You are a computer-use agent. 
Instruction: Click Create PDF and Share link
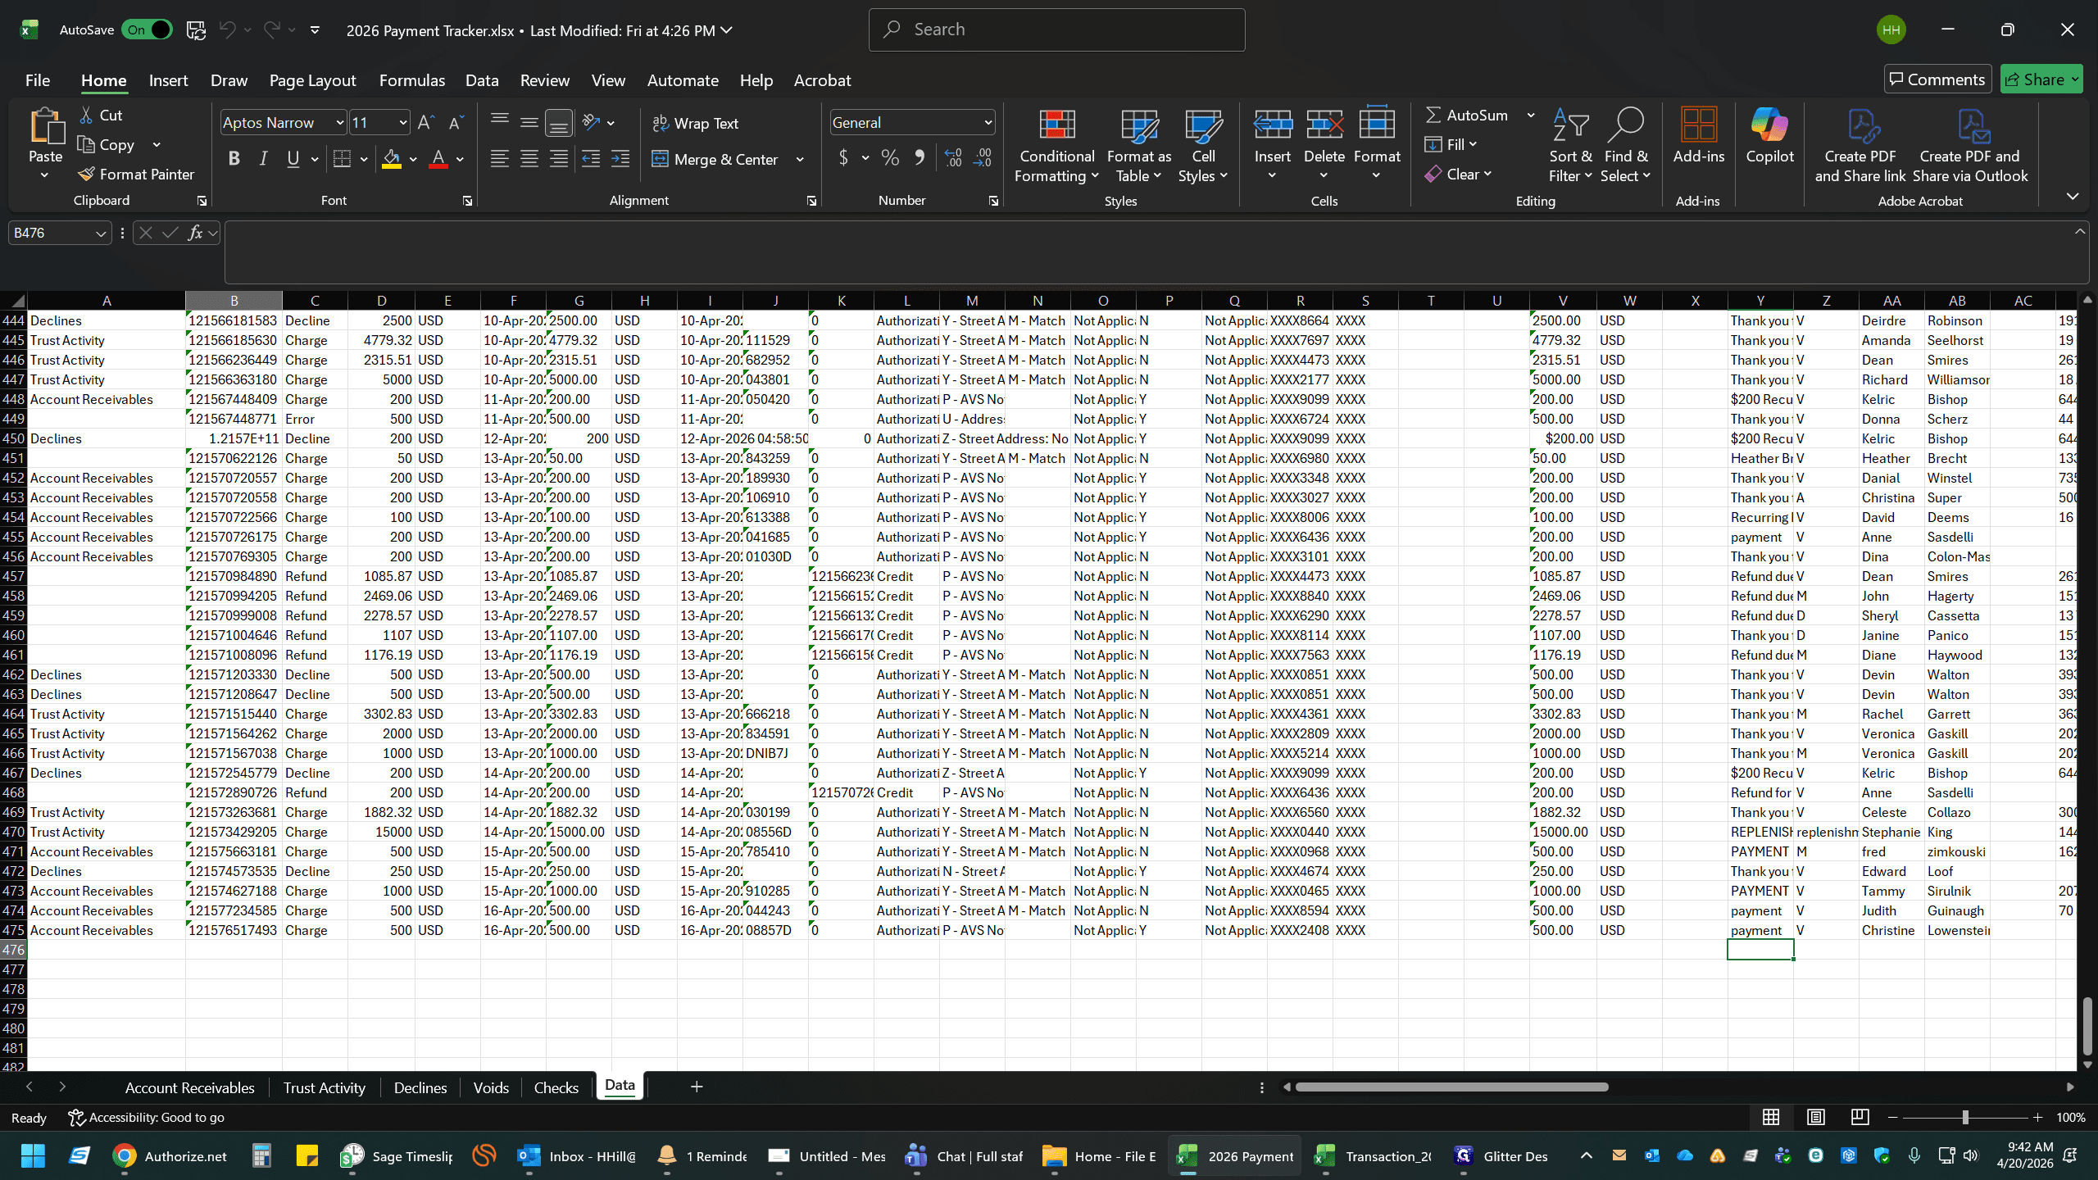click(1860, 146)
